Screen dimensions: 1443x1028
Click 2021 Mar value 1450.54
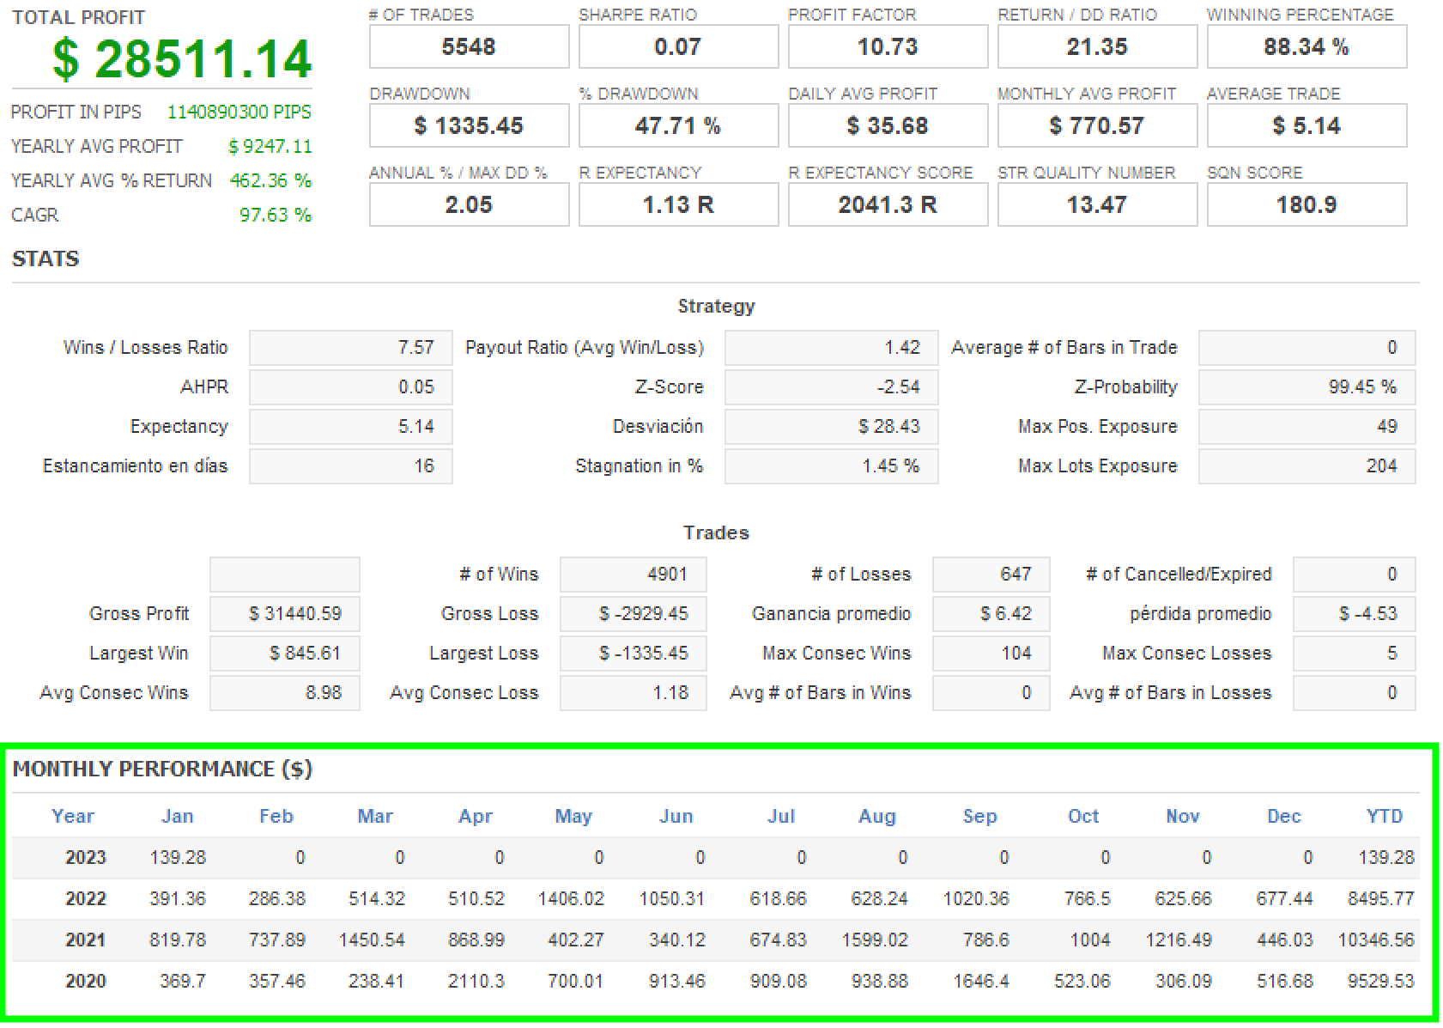coord(372,940)
